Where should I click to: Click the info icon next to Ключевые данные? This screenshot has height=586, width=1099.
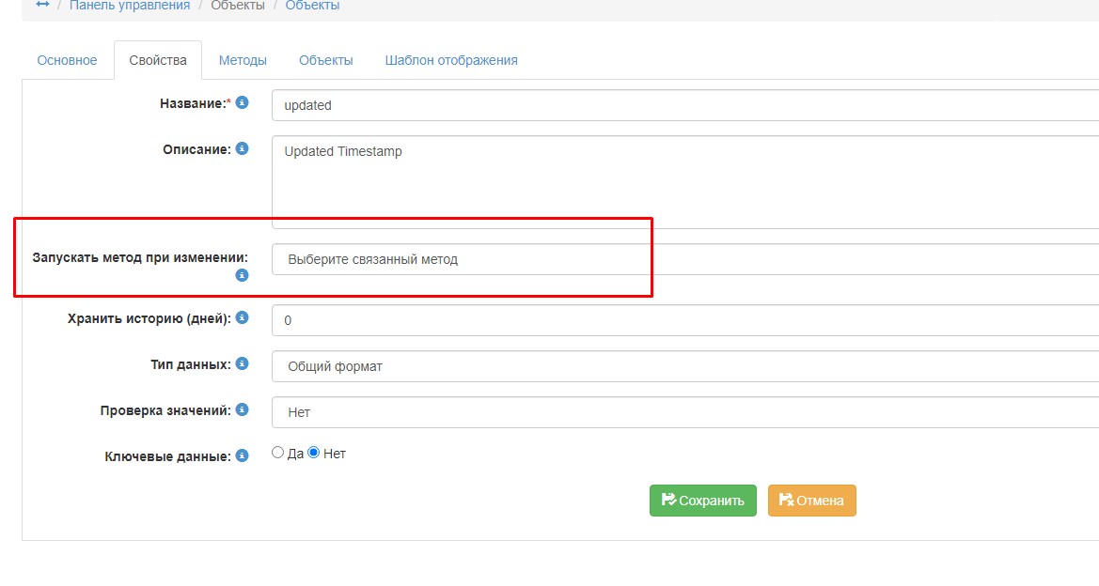pyautogui.click(x=242, y=455)
